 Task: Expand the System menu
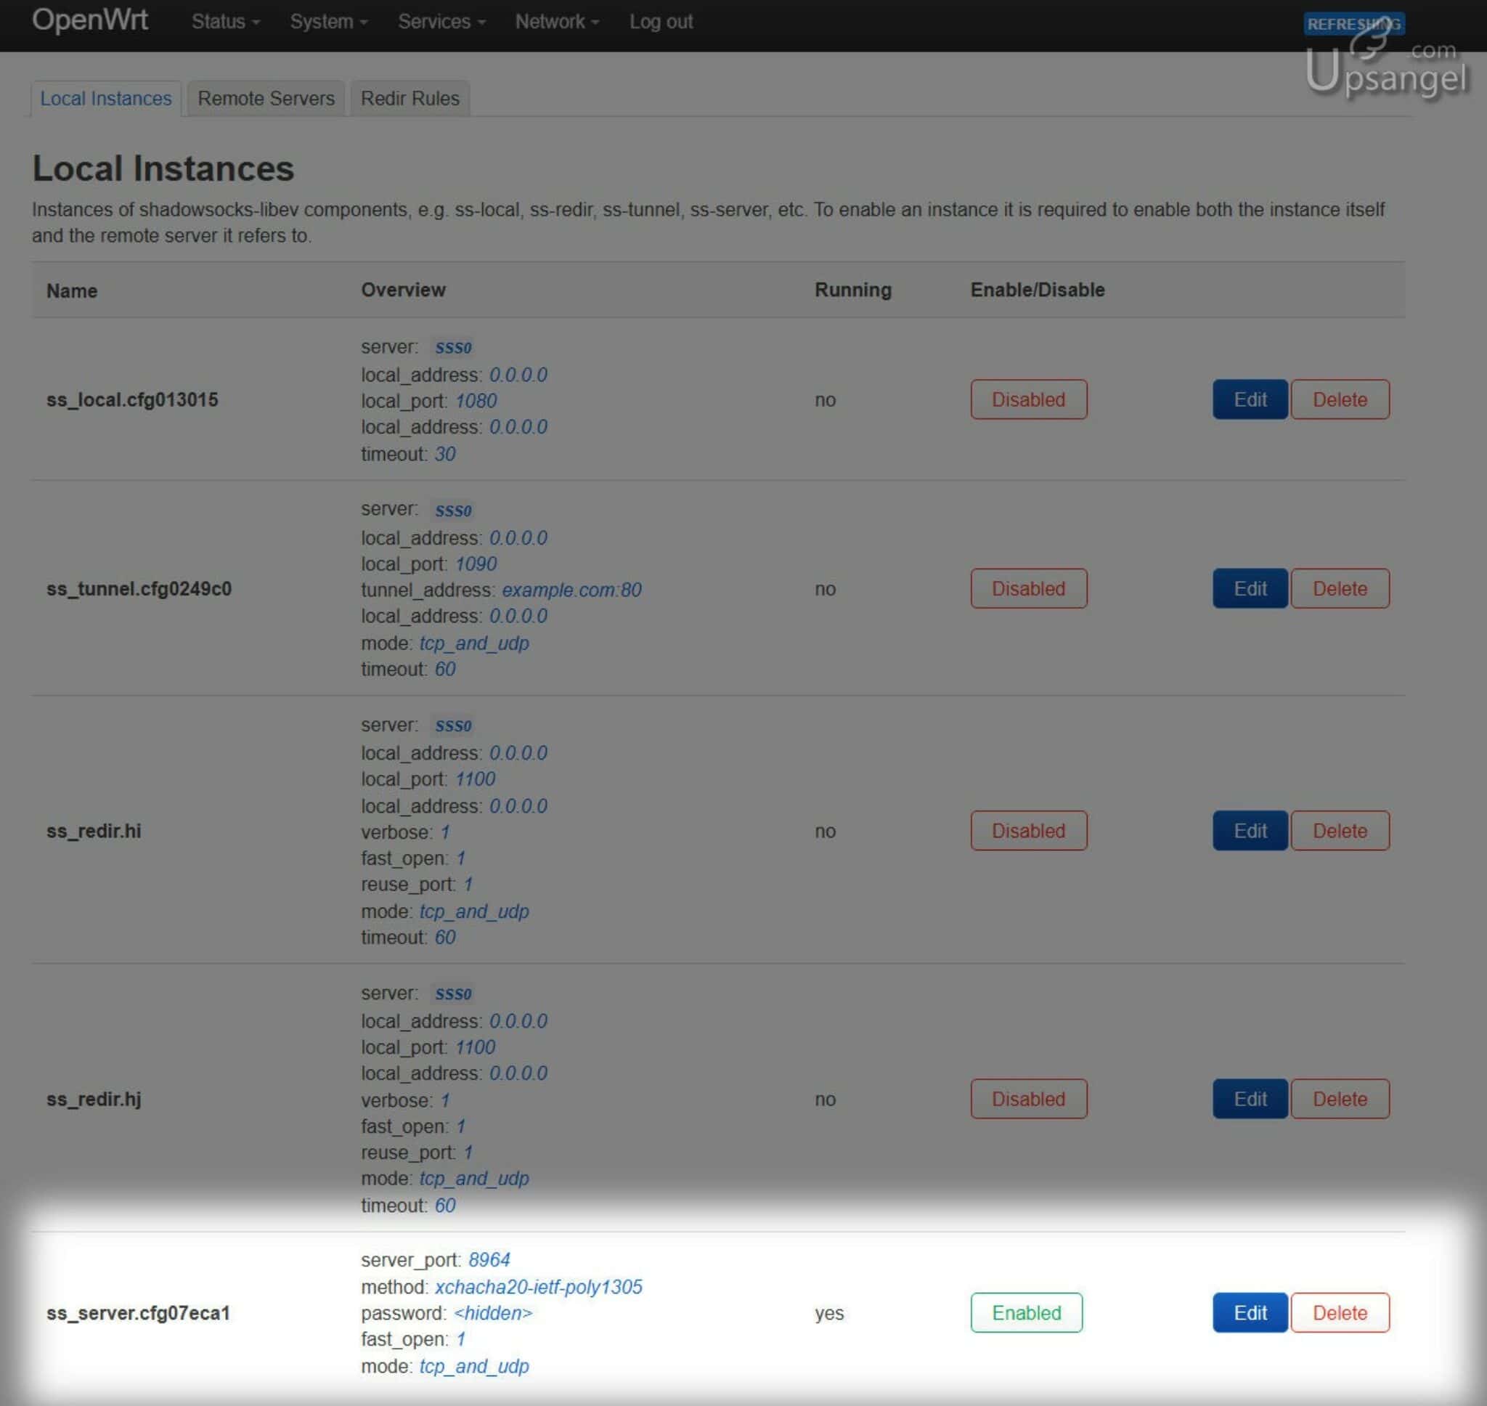coord(328,22)
